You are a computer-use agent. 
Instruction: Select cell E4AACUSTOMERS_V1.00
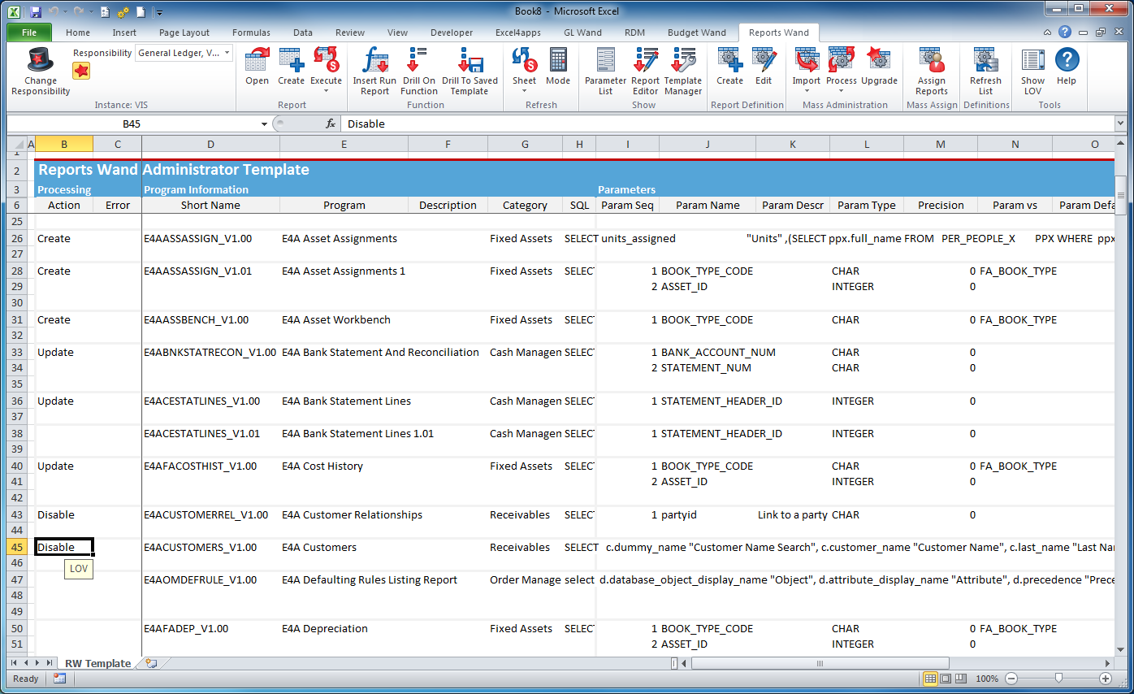coord(210,547)
